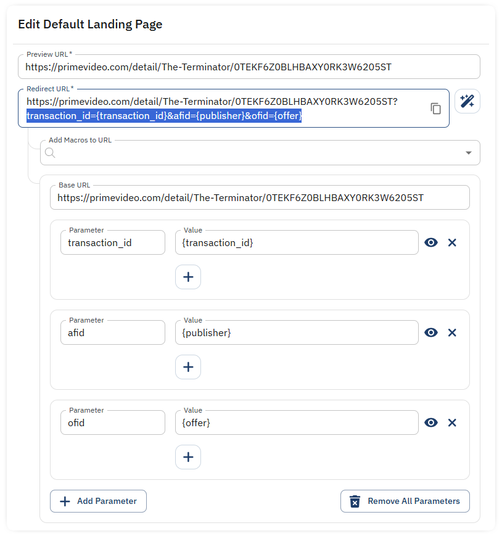Edit the {offer} value field
The height and width of the screenshot is (536, 502).
(x=297, y=423)
